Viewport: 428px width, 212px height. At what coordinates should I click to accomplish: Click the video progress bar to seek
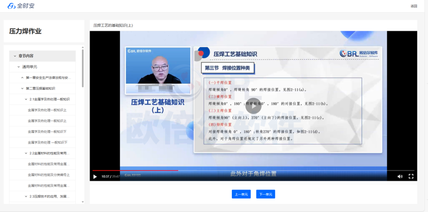click(x=249, y=170)
